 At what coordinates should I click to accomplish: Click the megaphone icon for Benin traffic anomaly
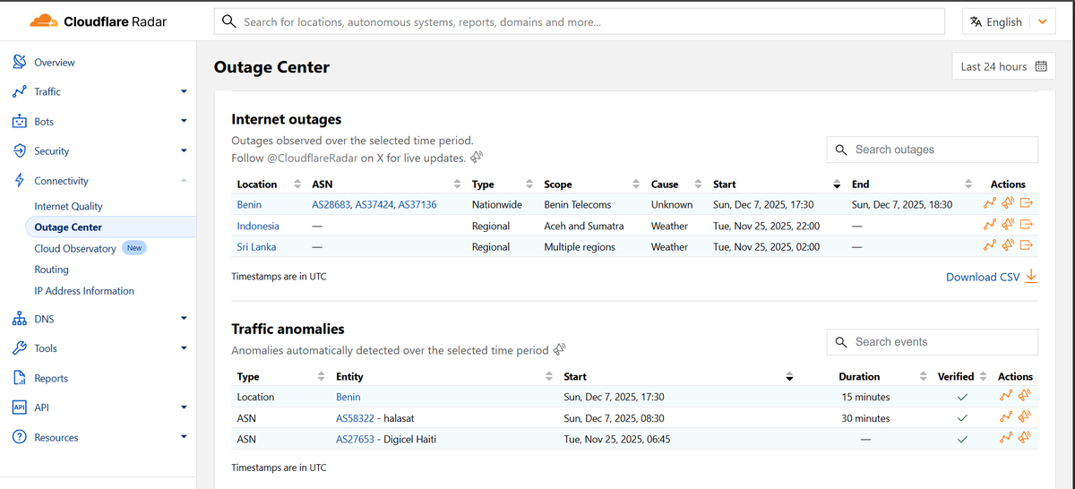(x=1025, y=396)
